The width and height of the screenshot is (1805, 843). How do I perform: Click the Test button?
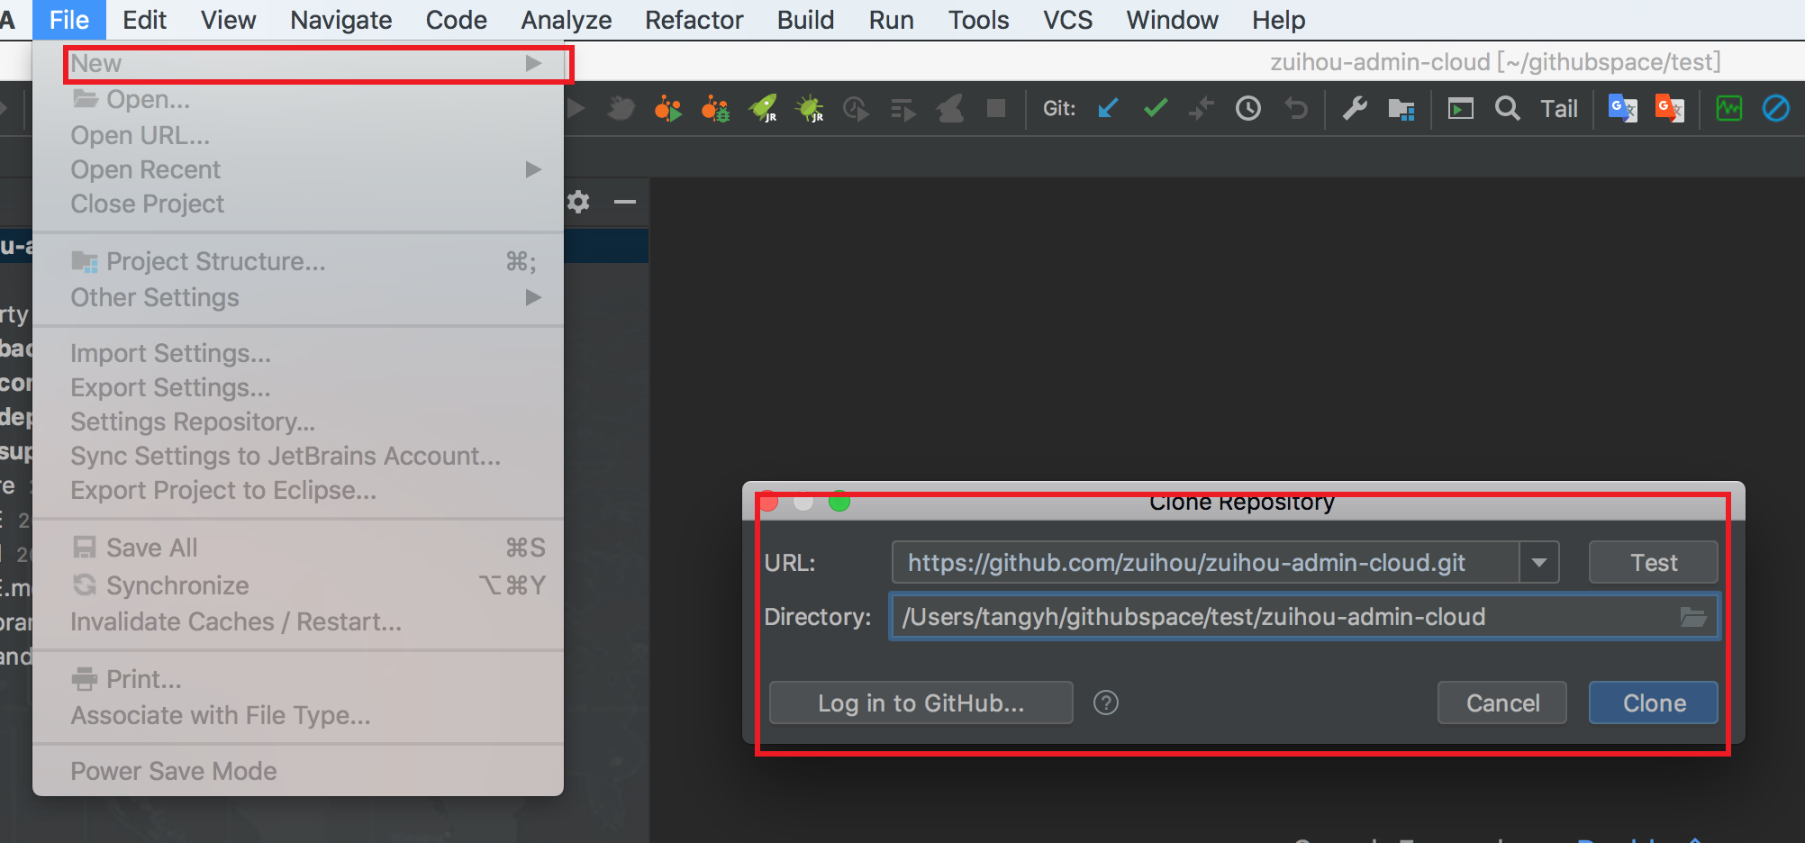click(x=1653, y=563)
